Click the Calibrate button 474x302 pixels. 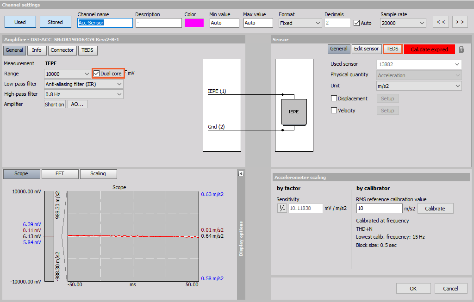[x=435, y=209]
